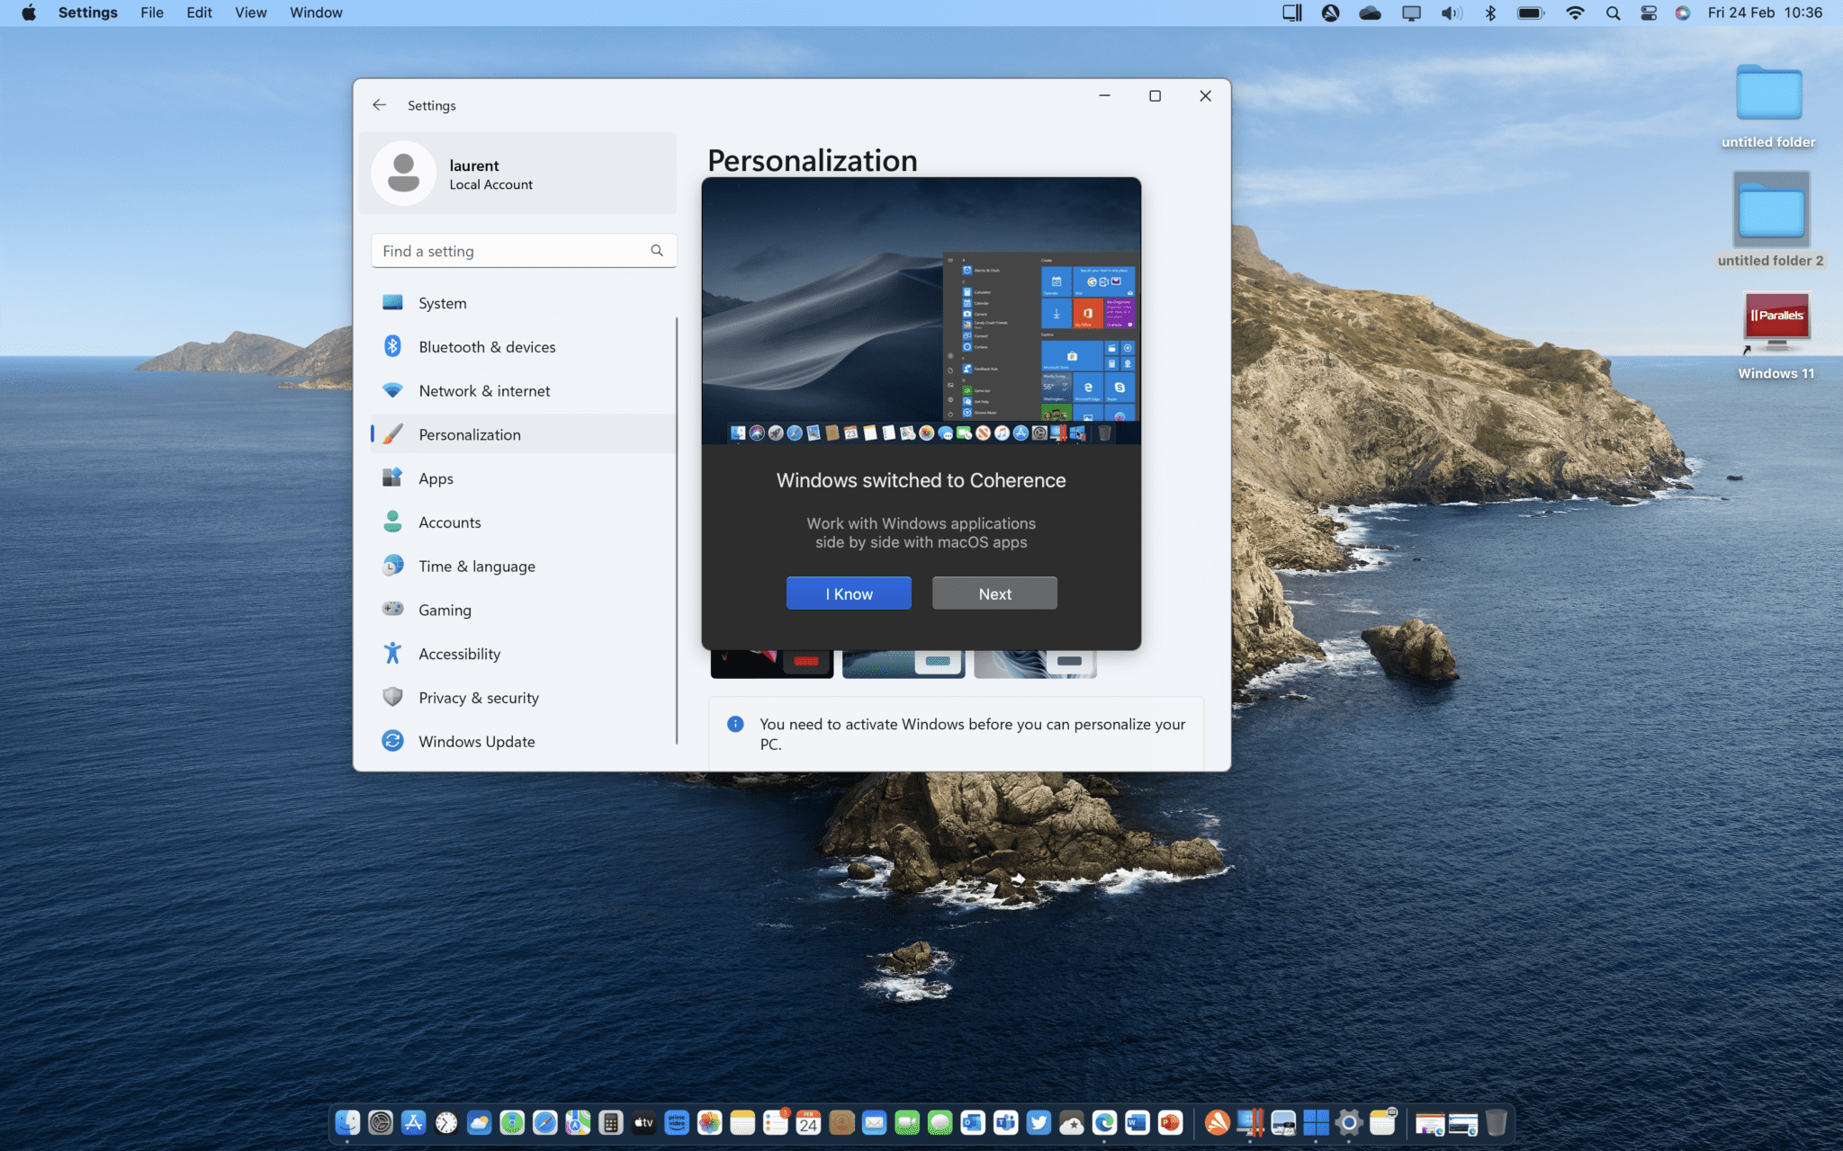Open Microsoft Edge from the Dock
The width and height of the screenshot is (1843, 1151).
point(1104,1122)
